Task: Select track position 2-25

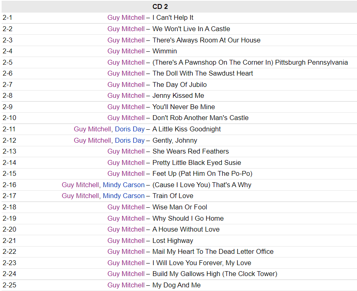Action: click(9, 285)
